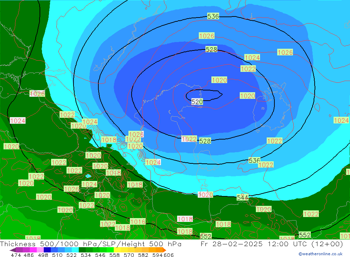350x257 pixels.
Task: Click the 552 label at bottom right
Action: [x=304, y=235]
